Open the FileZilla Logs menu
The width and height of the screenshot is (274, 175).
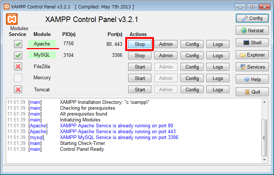218,67
